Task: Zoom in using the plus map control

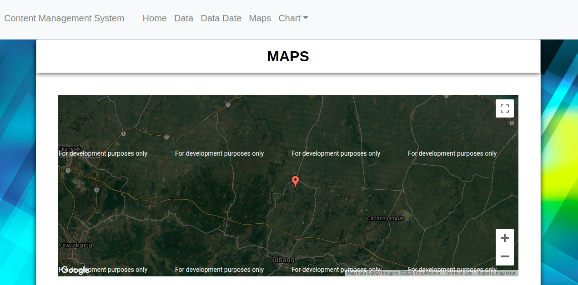Action: pos(504,237)
